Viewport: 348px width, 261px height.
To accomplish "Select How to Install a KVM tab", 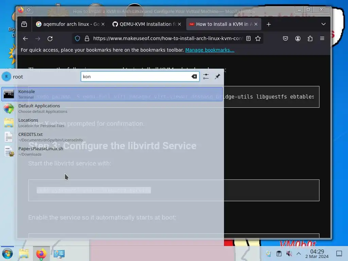I will click(x=224, y=24).
